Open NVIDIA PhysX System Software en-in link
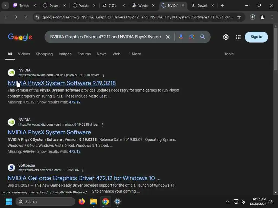Image resolution: width=278 pixels, height=208 pixels. coord(49,132)
